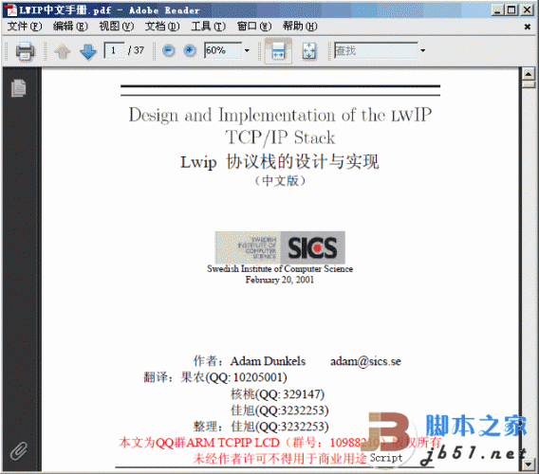Click 'Swedish Institute of Computer Science' text
The image size is (539, 474).
pyautogui.click(x=280, y=268)
